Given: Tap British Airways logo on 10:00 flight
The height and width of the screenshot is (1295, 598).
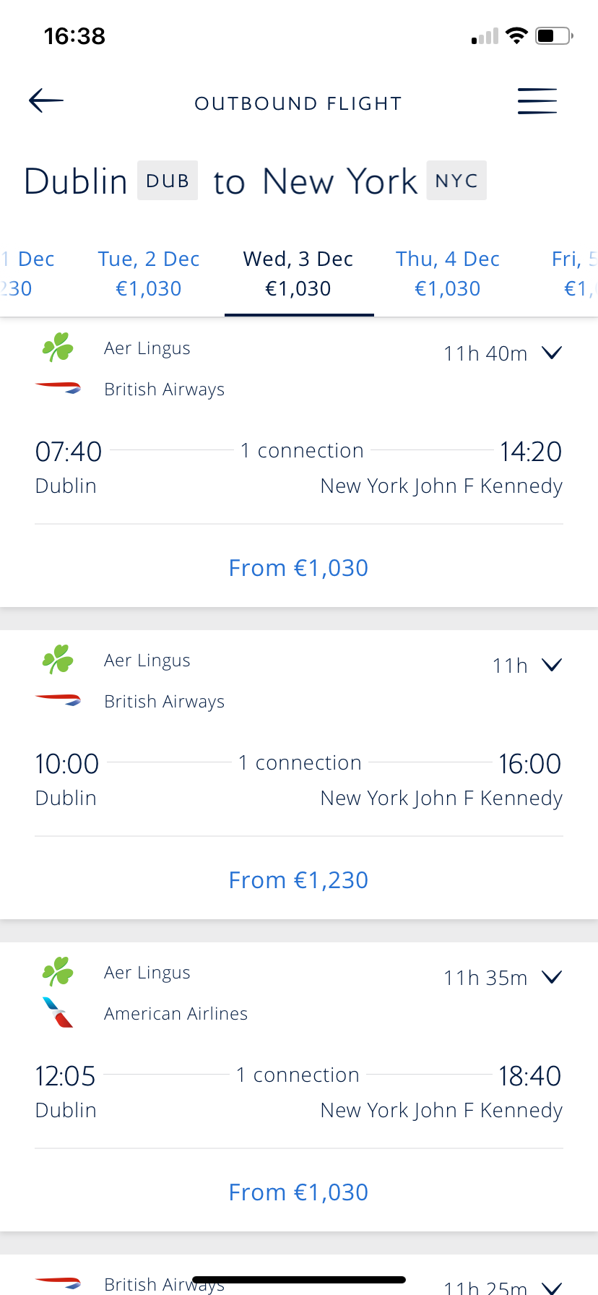Looking at the screenshot, I should [x=58, y=700].
